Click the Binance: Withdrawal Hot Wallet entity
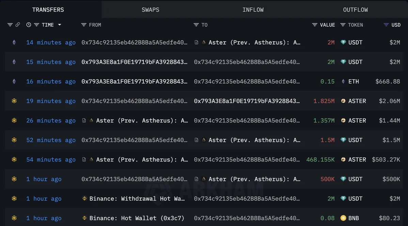This screenshot has height=226, width=408. 137,199
